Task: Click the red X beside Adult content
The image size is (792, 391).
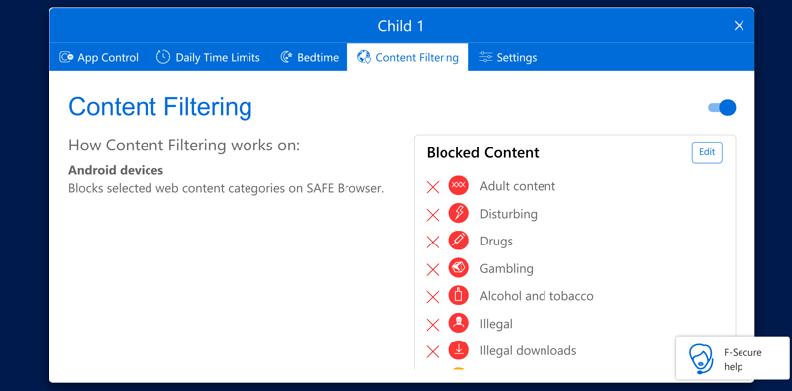Action: 433,187
